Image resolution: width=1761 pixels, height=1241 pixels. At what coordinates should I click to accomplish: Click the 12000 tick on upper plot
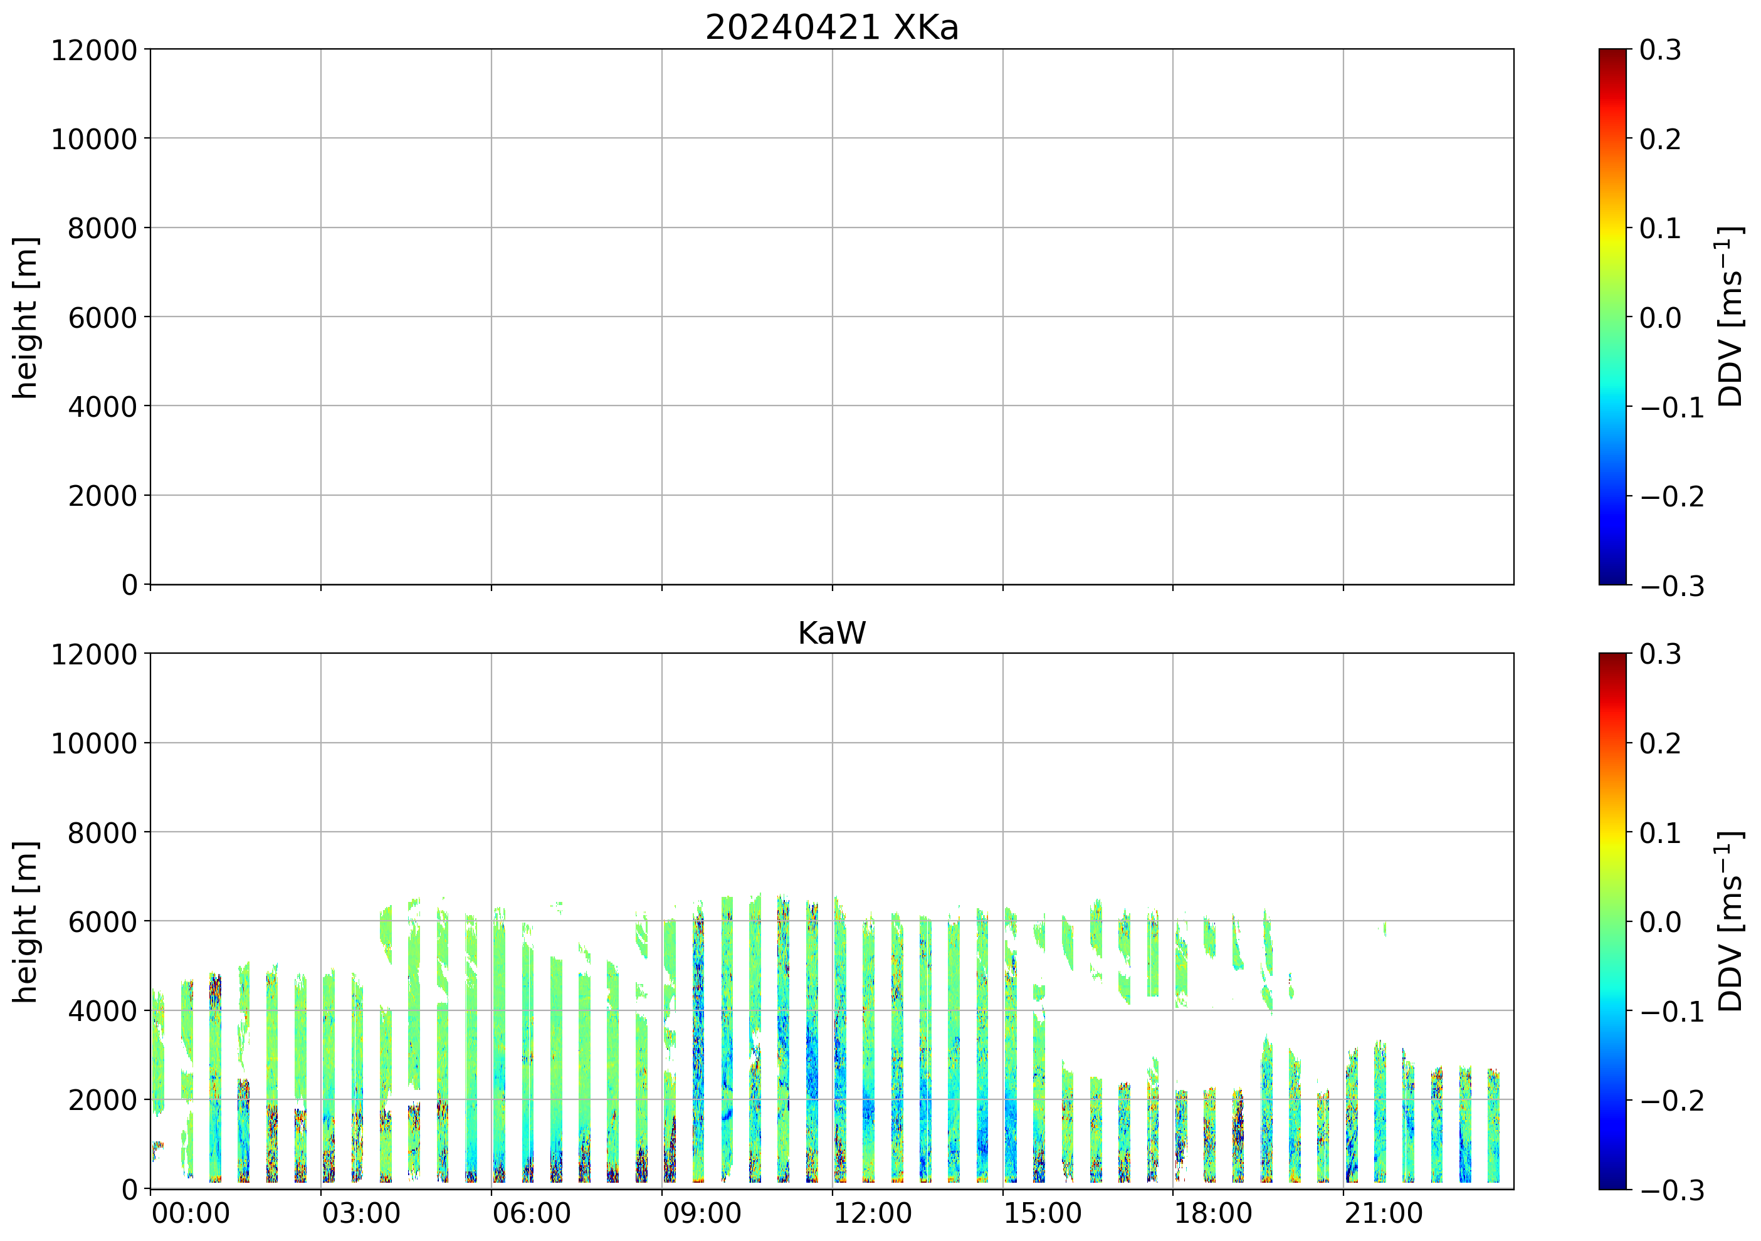click(93, 51)
